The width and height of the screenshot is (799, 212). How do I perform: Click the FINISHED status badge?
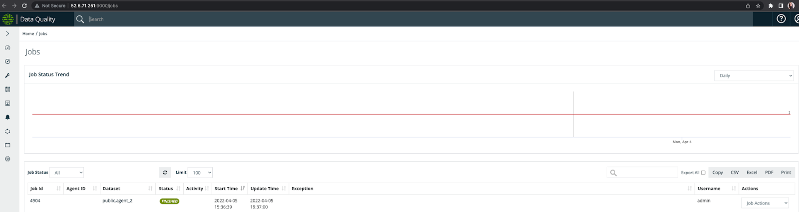(169, 202)
